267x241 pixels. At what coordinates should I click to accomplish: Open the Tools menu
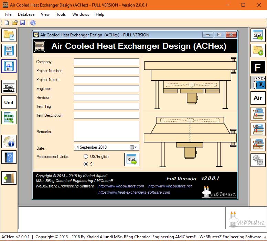tap(61, 14)
